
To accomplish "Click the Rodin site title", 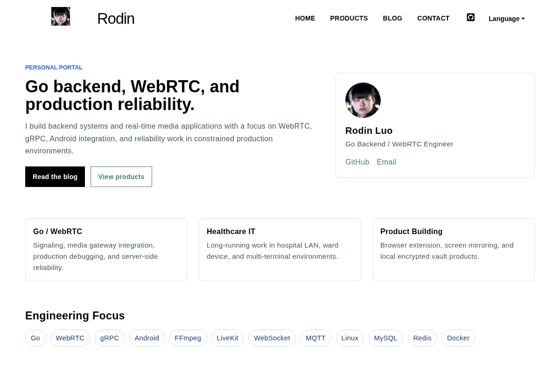I will point(116,19).
